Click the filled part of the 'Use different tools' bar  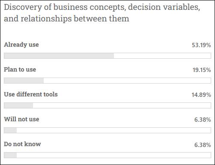pos(18,105)
